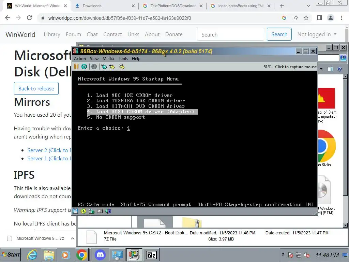Select Load TOSHIBA IDE CDROM driver line

click(136, 101)
